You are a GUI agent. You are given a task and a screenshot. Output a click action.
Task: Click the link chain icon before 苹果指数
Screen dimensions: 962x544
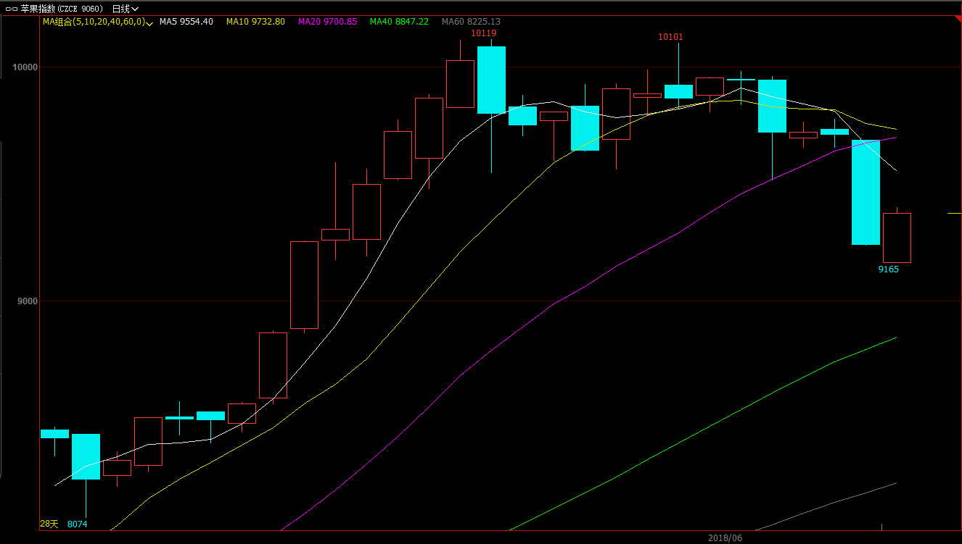click(11, 9)
